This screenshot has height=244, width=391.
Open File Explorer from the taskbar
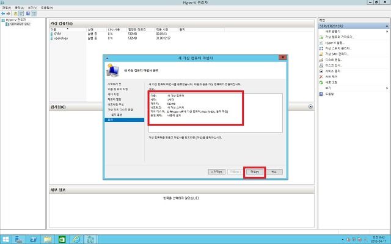pyautogui.click(x=48, y=240)
